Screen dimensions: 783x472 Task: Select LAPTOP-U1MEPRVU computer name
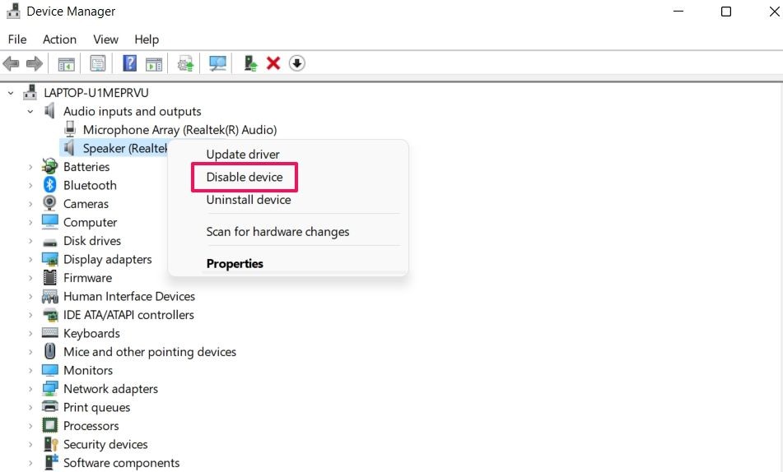(96, 93)
